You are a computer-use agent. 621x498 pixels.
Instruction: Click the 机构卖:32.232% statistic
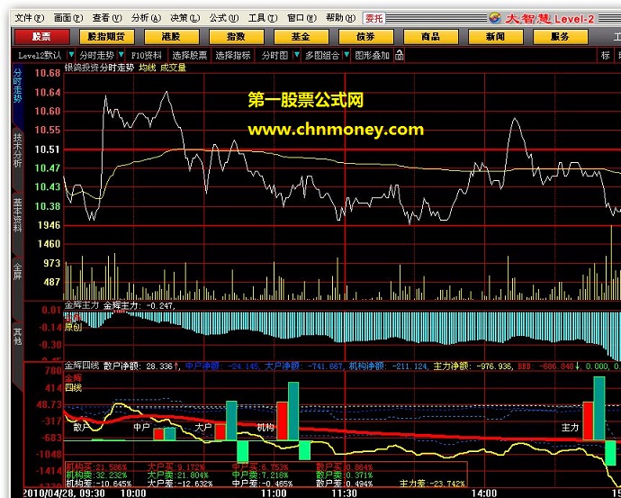[96, 475]
